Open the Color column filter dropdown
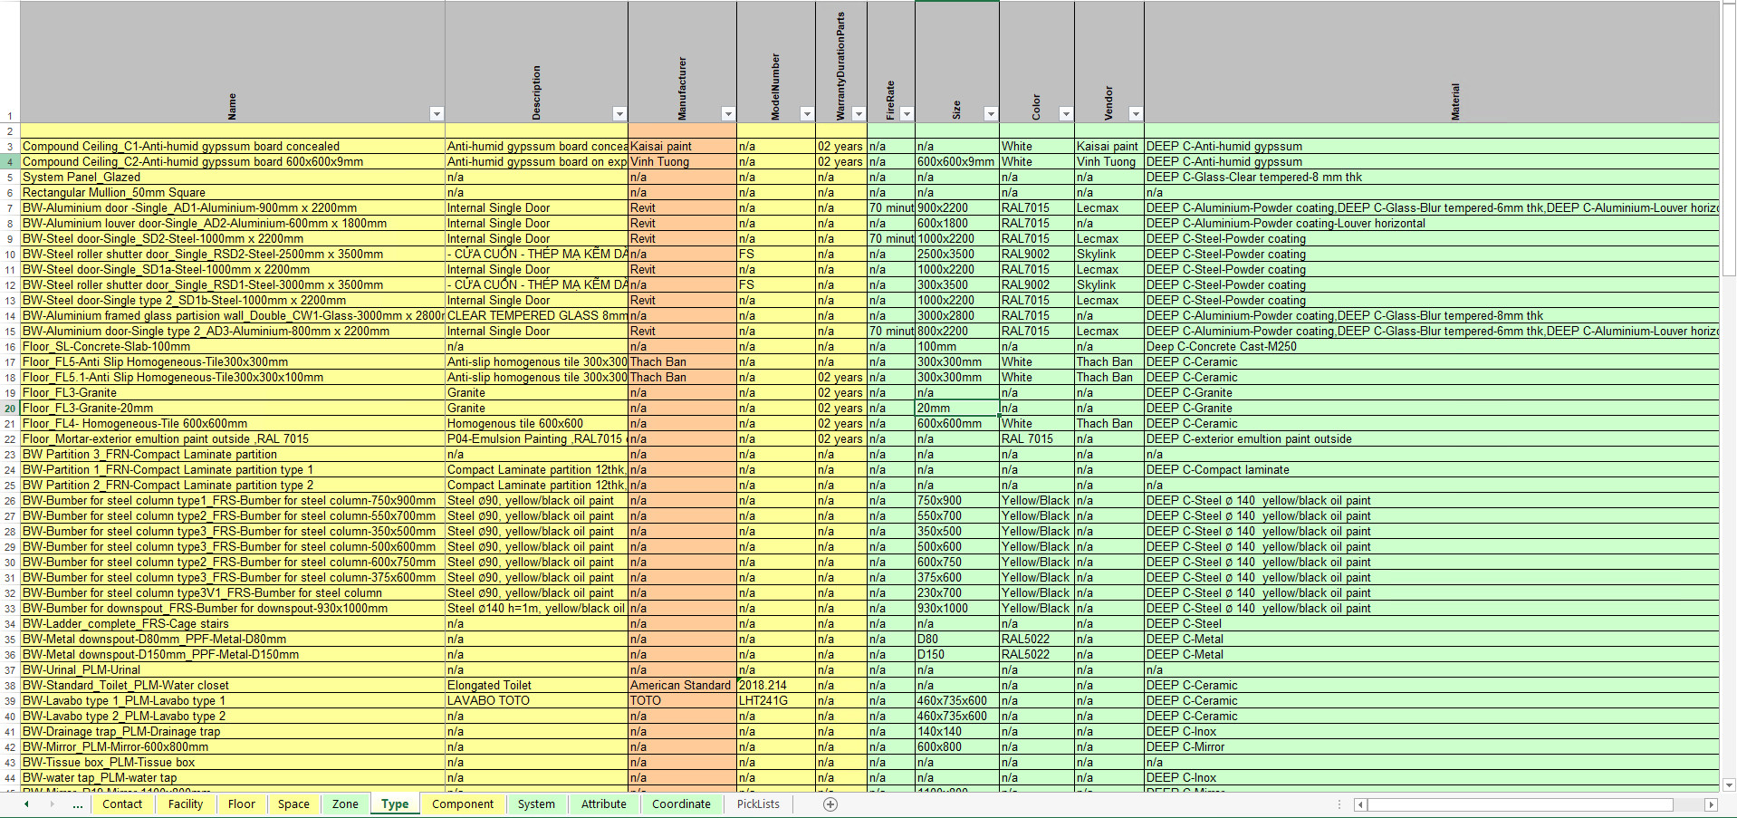This screenshot has width=1737, height=818. tap(1066, 114)
